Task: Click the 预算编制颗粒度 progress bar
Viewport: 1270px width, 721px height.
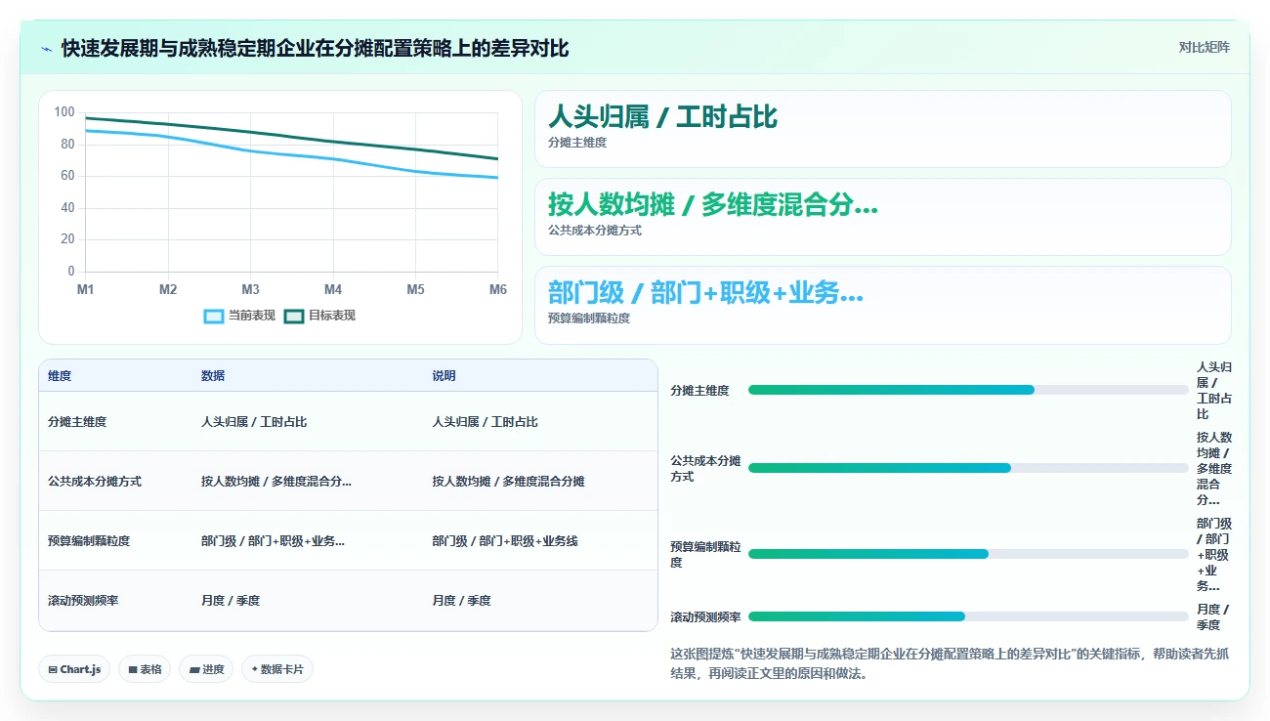Action: click(968, 554)
